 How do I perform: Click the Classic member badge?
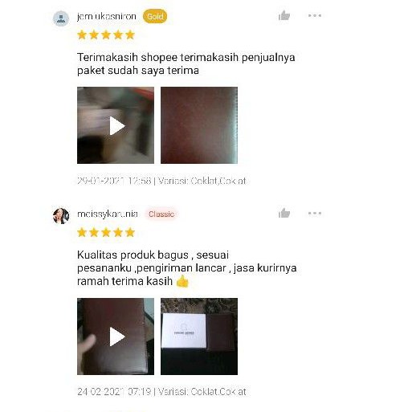(161, 214)
